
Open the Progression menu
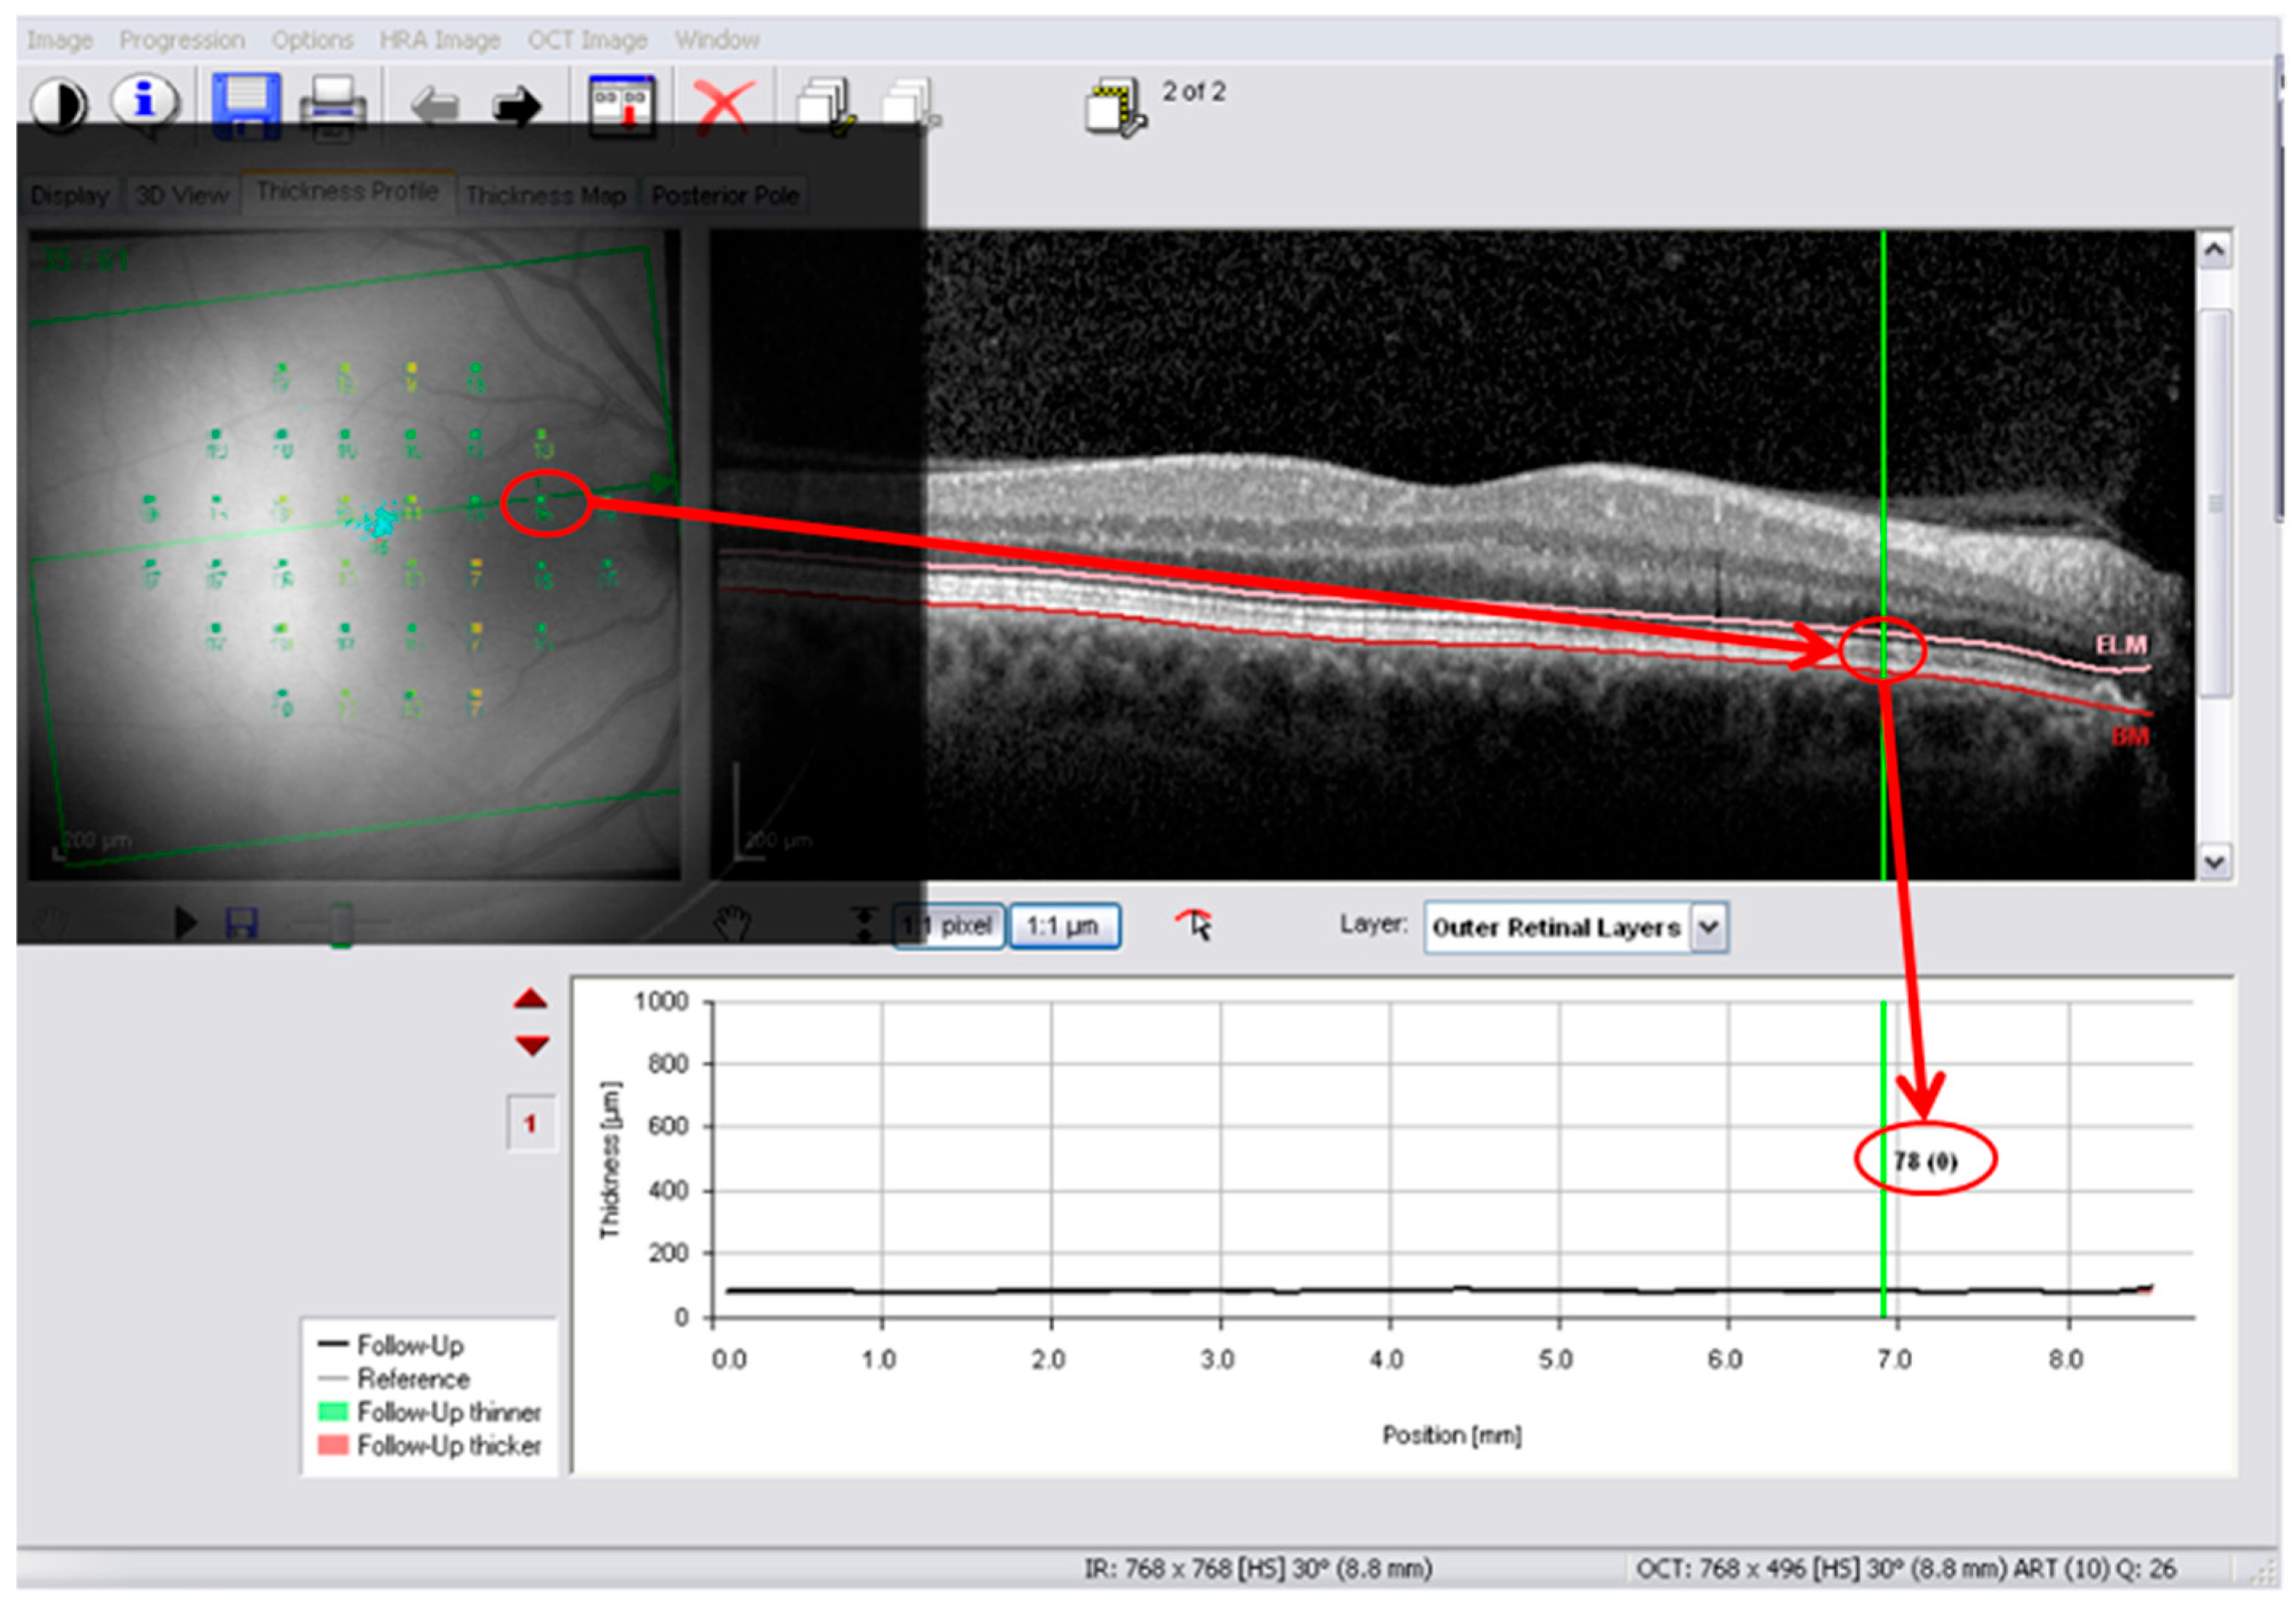click(x=182, y=40)
